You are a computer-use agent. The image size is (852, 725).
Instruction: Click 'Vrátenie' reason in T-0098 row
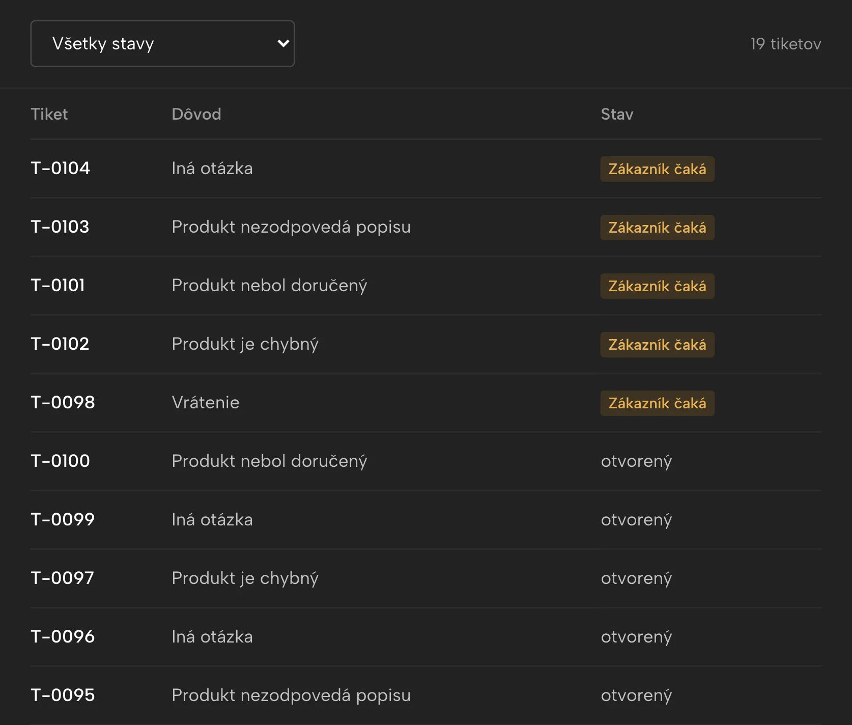click(206, 402)
